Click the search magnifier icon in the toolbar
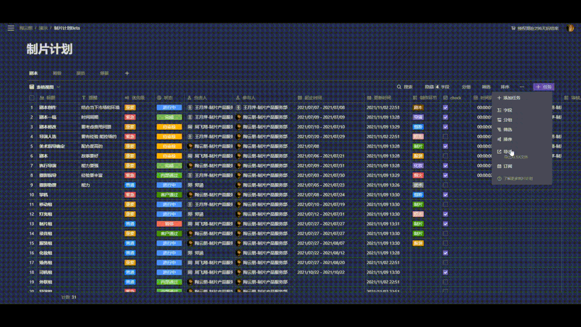581x327 pixels. point(399,87)
